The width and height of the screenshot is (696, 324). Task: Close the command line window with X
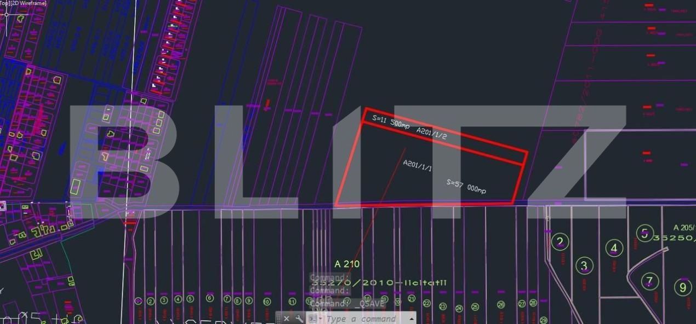pyautogui.click(x=287, y=319)
